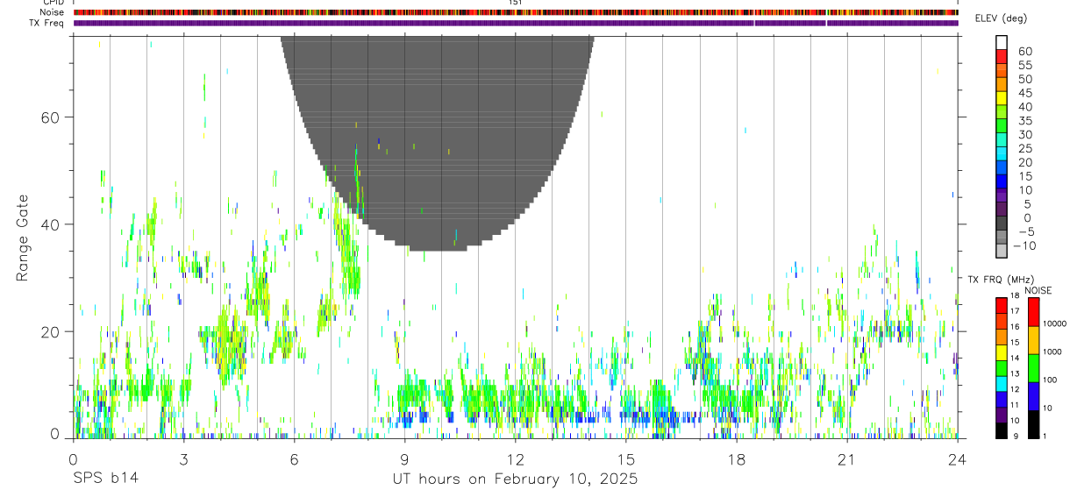The image size is (1077, 497).
Task: Click the 'Noise' row label at top left
Action: pyautogui.click(x=52, y=12)
